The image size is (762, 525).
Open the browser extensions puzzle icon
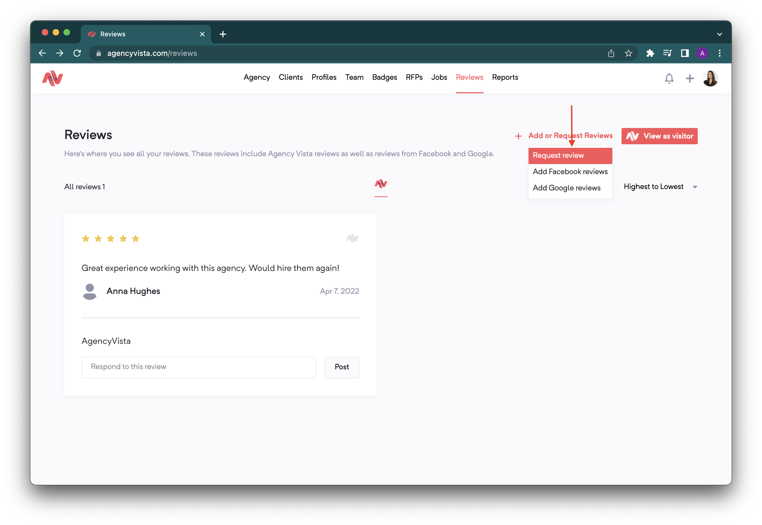tap(650, 53)
